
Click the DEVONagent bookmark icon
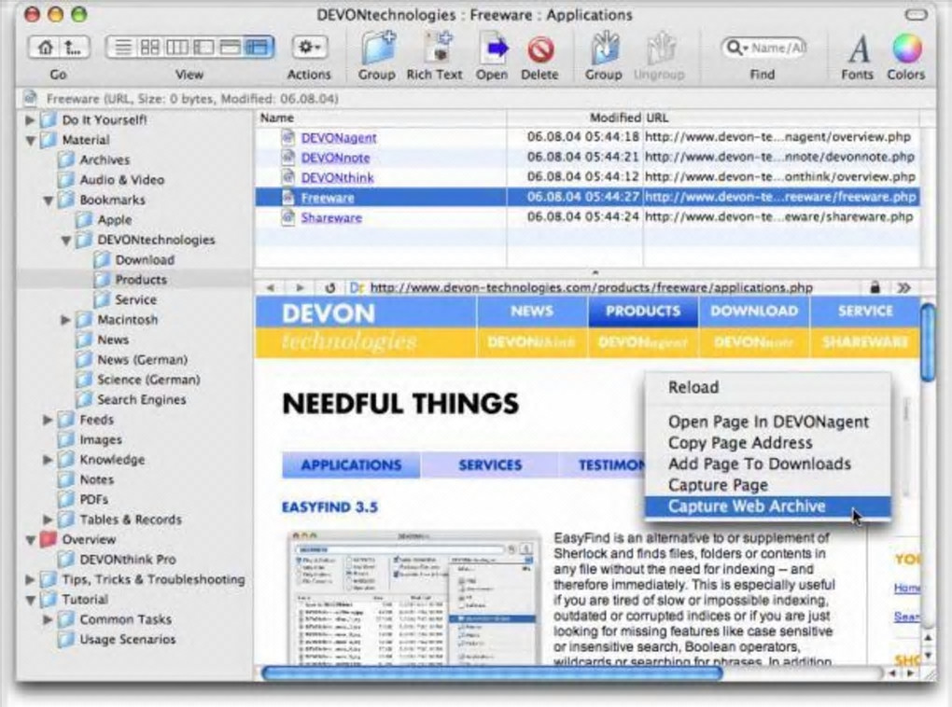[x=287, y=138]
